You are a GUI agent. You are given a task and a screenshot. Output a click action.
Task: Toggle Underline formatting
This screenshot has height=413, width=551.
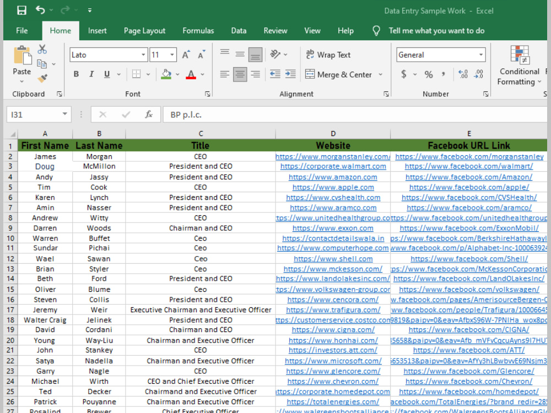[107, 74]
